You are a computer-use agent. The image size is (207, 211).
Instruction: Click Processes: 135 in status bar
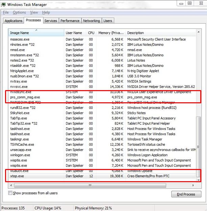[13, 208]
